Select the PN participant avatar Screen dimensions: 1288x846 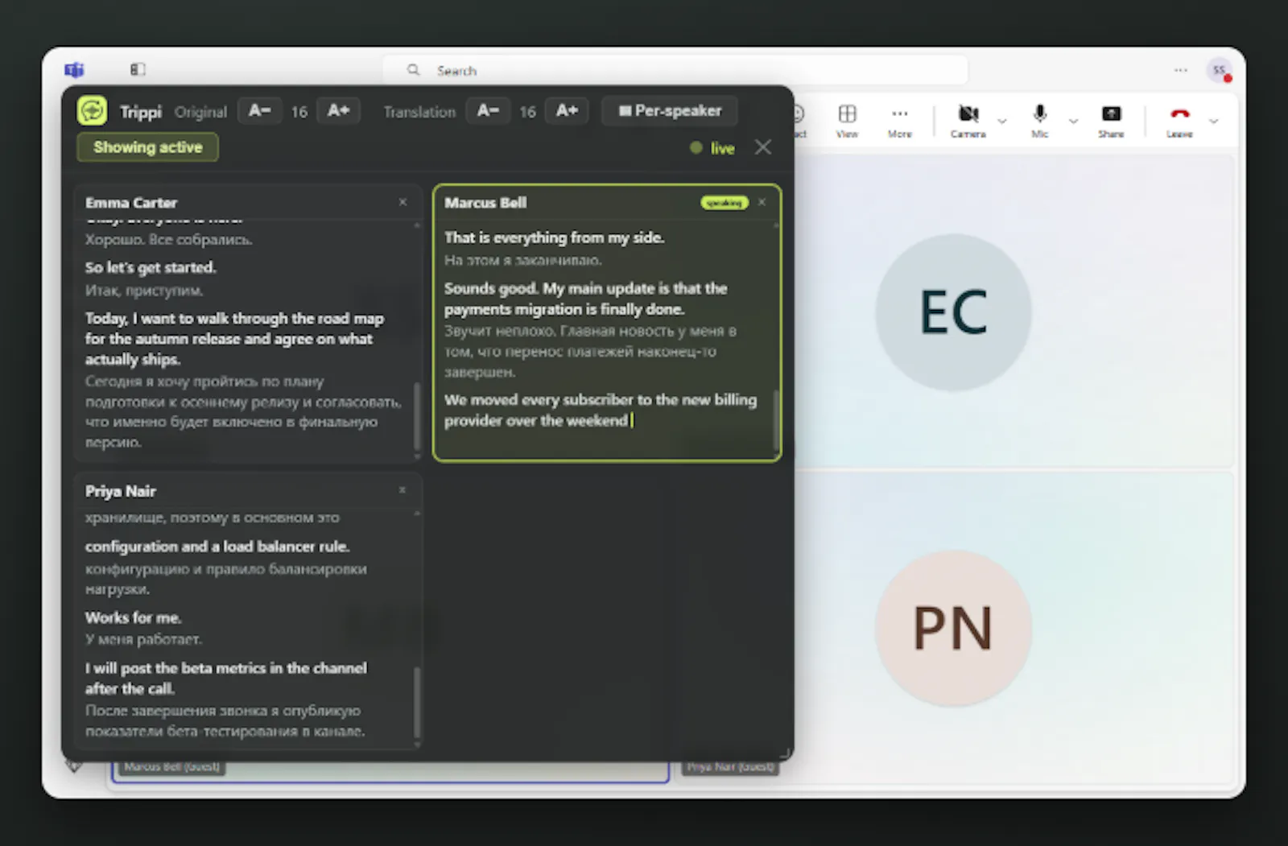click(954, 629)
